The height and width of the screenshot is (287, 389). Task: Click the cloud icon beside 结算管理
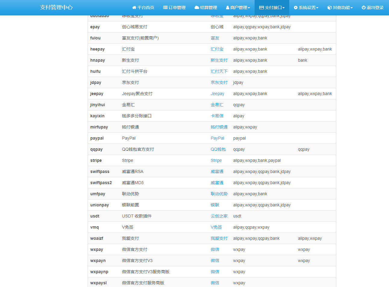[197, 8]
